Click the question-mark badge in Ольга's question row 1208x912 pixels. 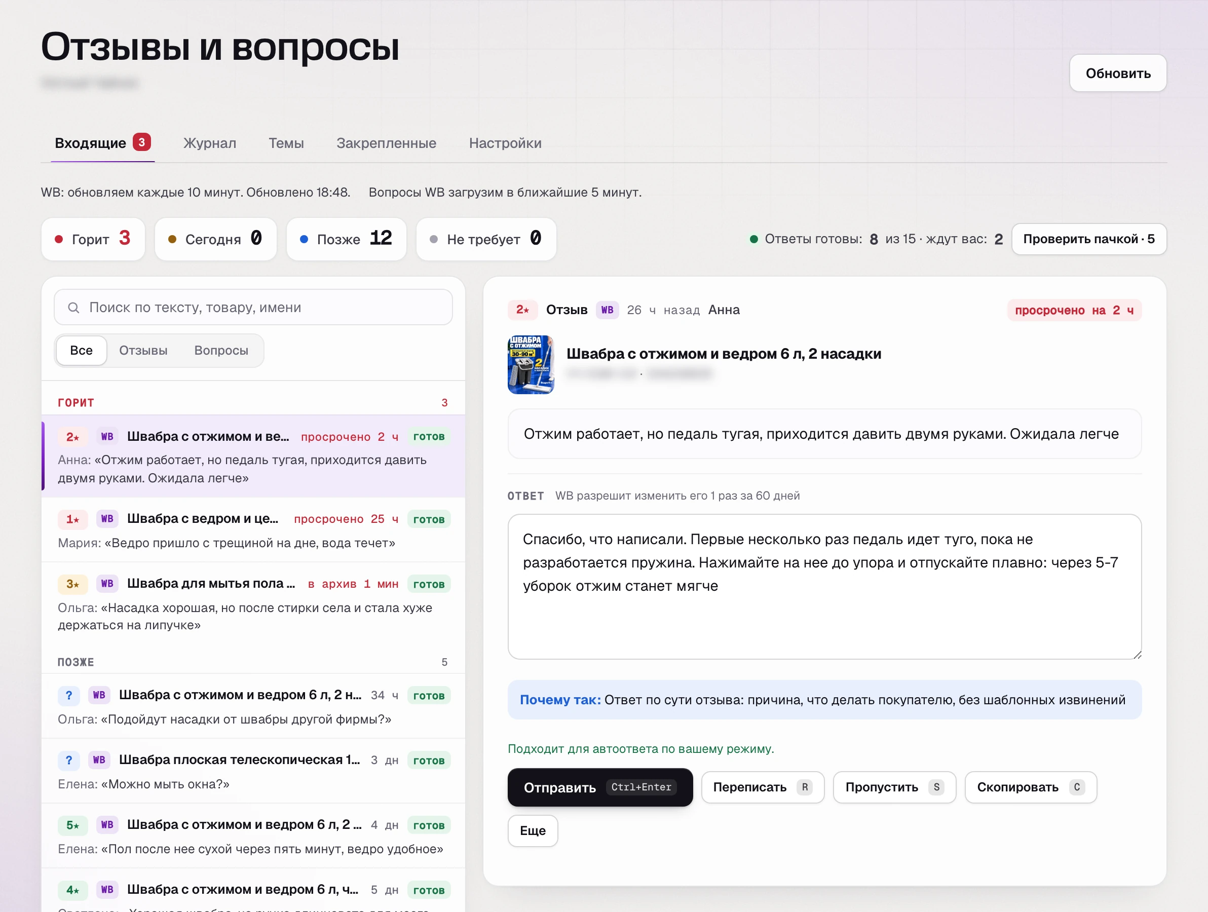[69, 695]
